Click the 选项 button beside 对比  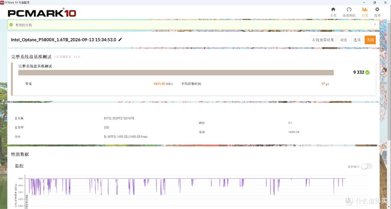click(x=357, y=40)
